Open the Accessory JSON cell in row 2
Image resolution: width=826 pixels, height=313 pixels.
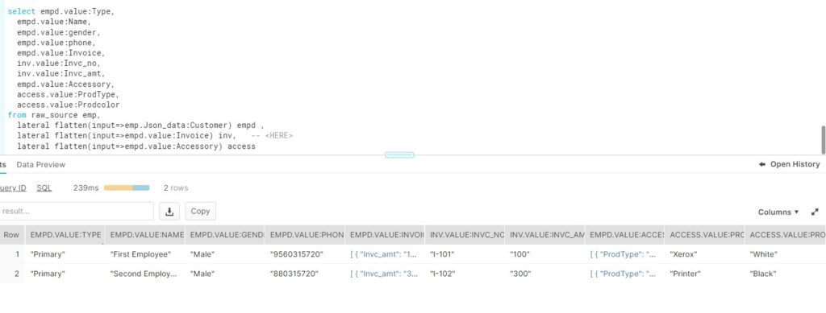[x=624, y=274]
